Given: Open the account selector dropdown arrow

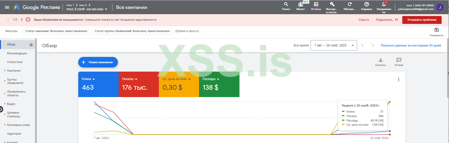Looking at the screenshot, I should pos(106,9).
